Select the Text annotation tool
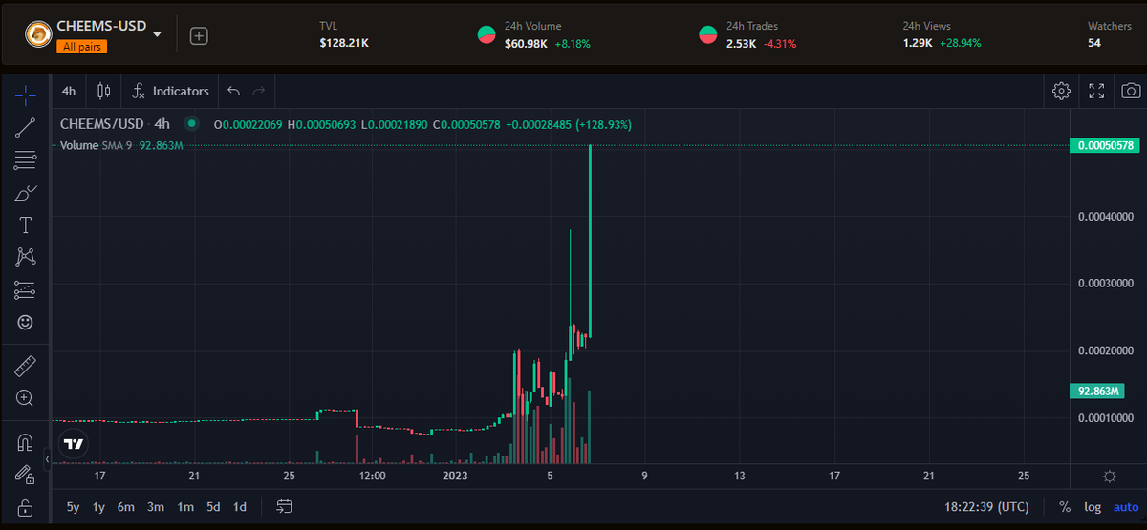Viewport: 1147px width, 530px height. [26, 225]
